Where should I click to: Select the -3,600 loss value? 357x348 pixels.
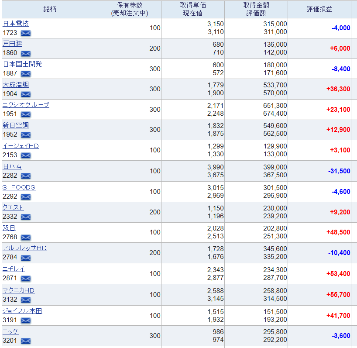[341, 336]
